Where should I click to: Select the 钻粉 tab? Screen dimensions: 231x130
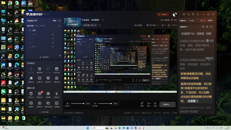[x=209, y=34]
